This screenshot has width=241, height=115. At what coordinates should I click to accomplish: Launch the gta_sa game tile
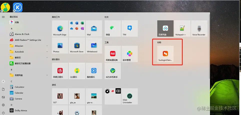coord(77,96)
